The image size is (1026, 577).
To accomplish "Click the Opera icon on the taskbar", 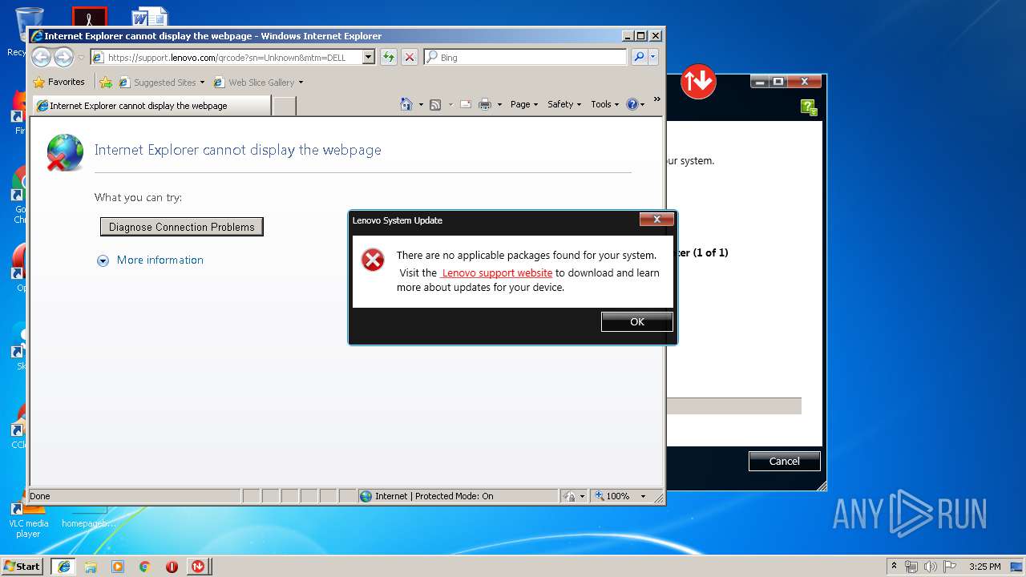I will pos(172,567).
